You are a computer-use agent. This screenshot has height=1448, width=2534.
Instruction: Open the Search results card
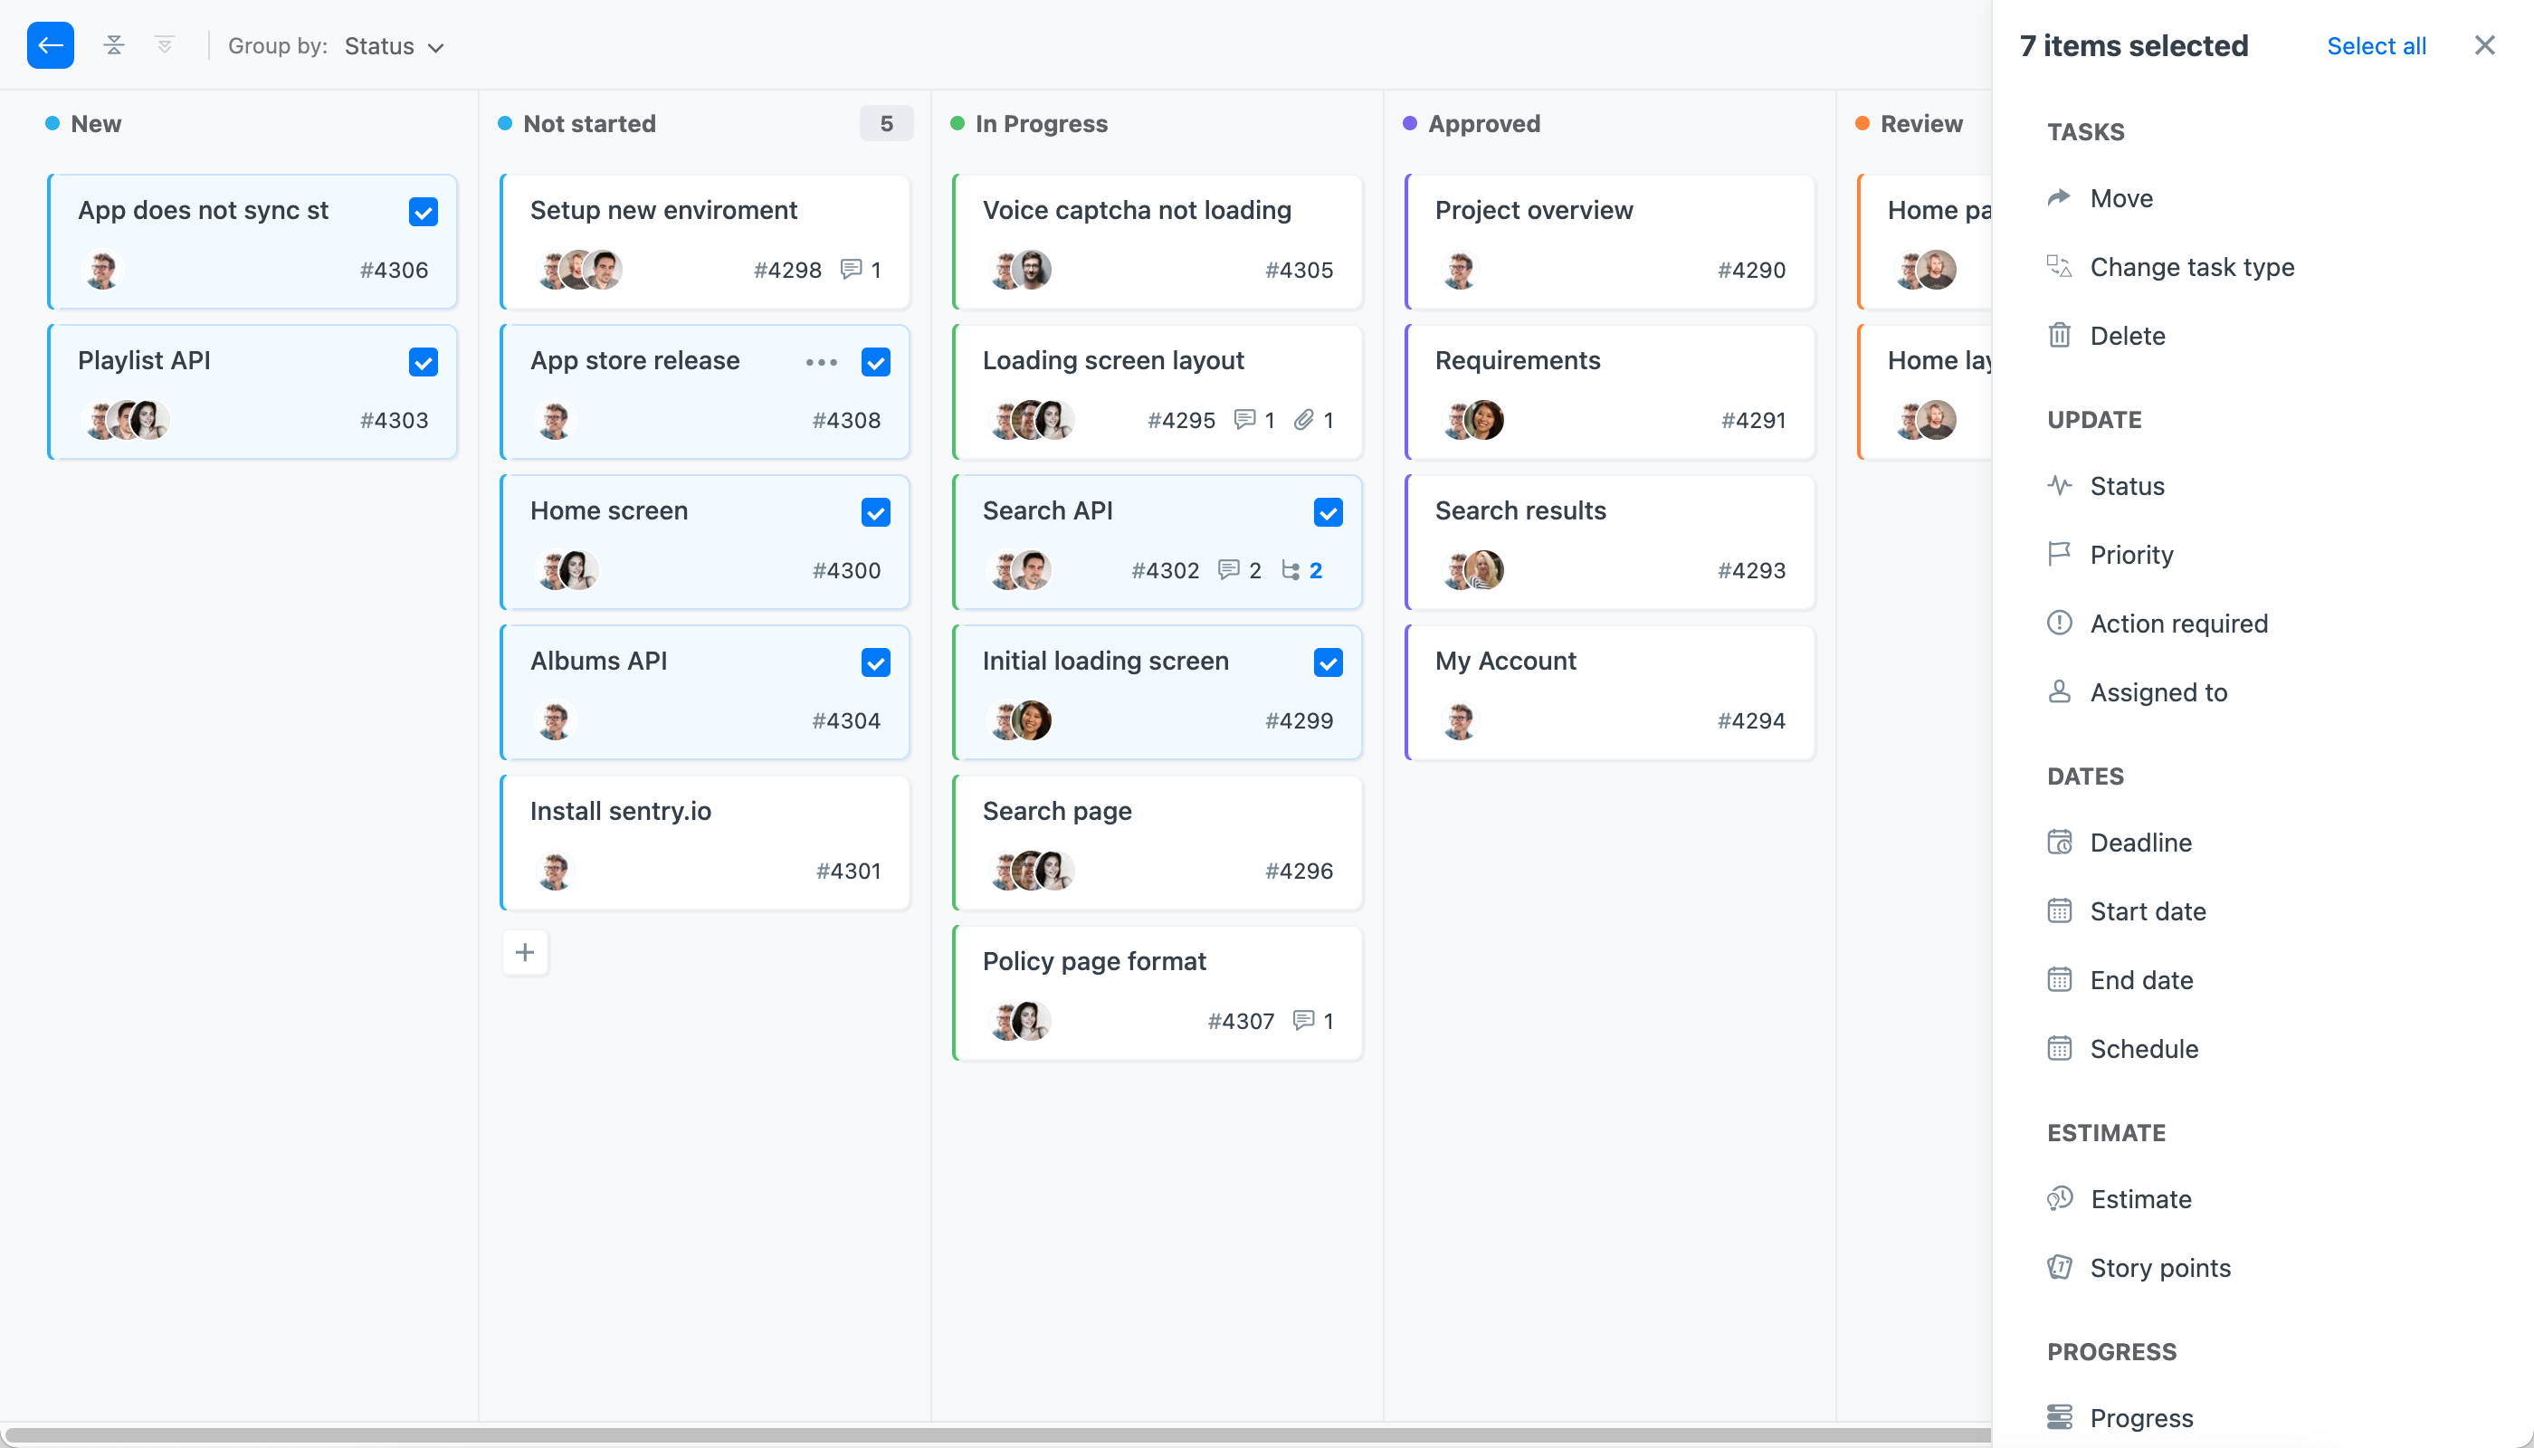(1610, 542)
